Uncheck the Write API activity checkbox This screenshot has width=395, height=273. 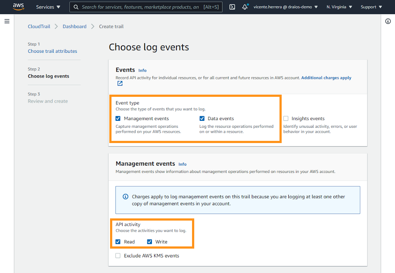coord(149,242)
